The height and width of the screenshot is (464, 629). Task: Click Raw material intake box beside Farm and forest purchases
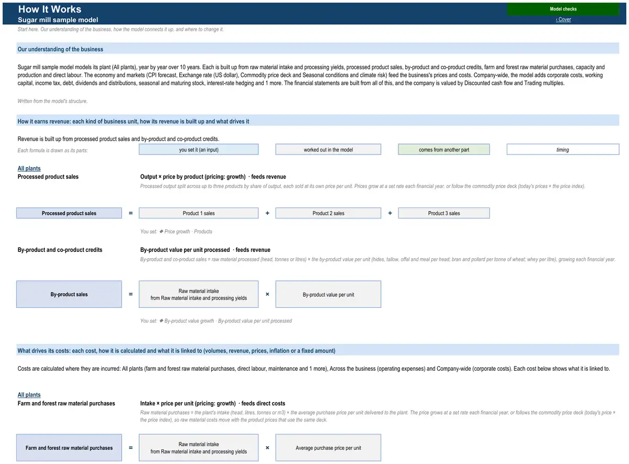[199, 448]
